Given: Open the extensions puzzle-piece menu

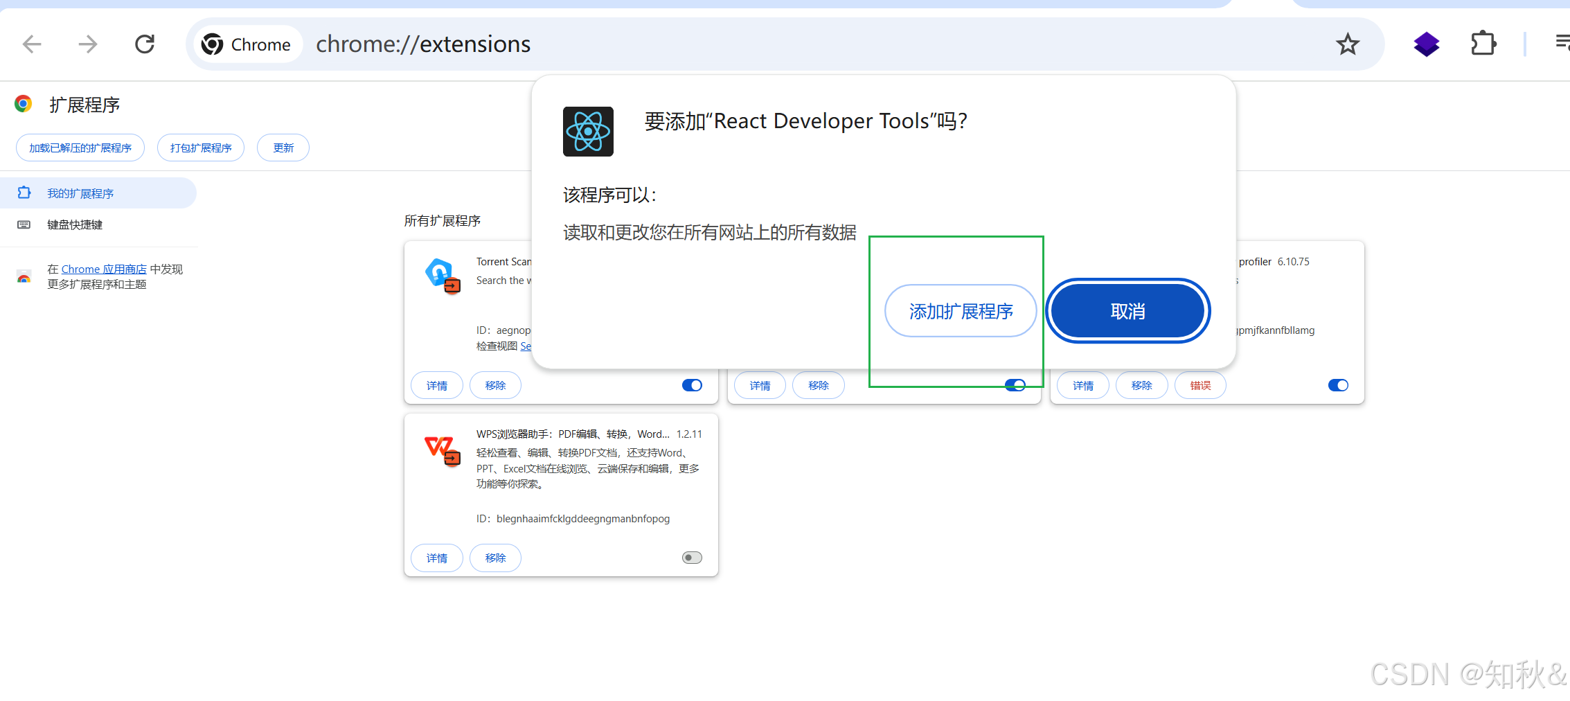Looking at the screenshot, I should (1483, 44).
